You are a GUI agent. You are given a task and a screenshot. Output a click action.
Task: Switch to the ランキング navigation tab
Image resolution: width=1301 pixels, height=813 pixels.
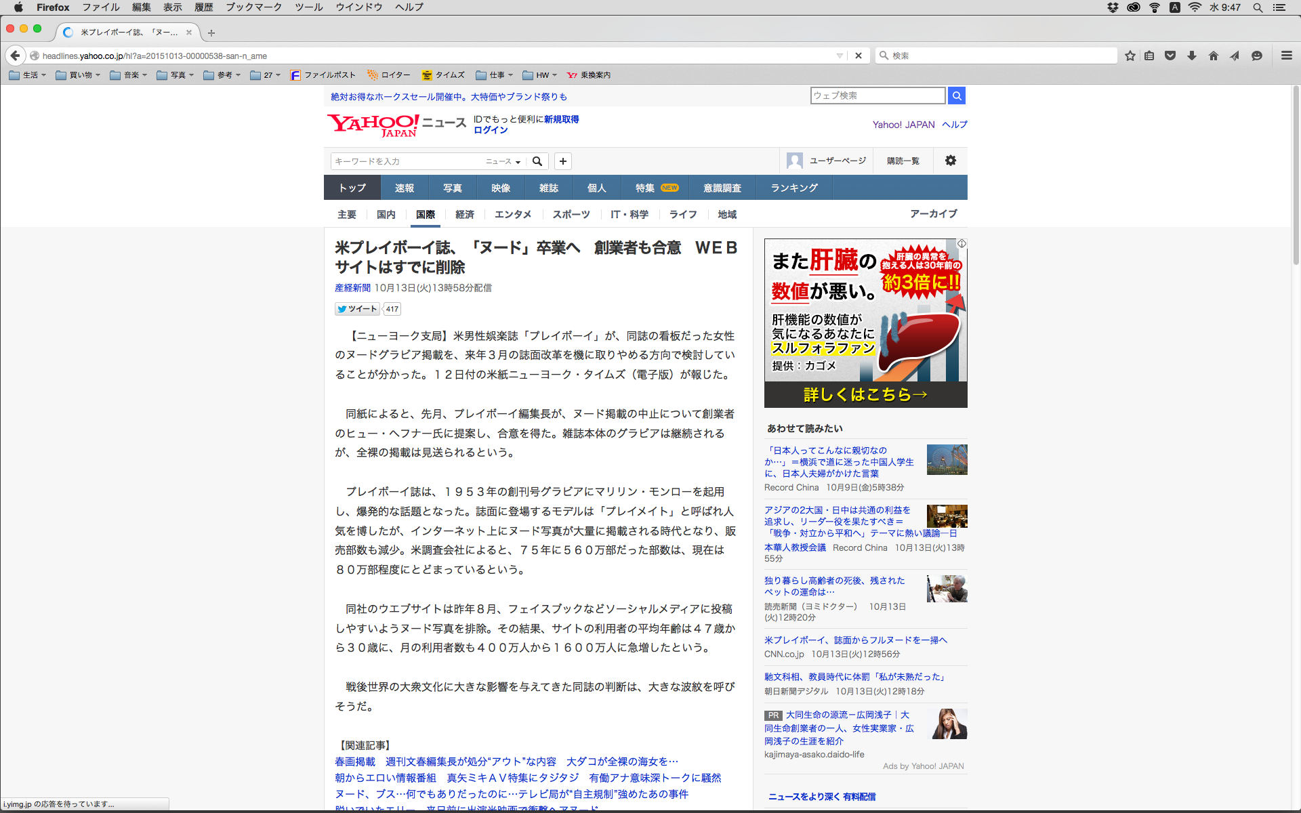794,188
